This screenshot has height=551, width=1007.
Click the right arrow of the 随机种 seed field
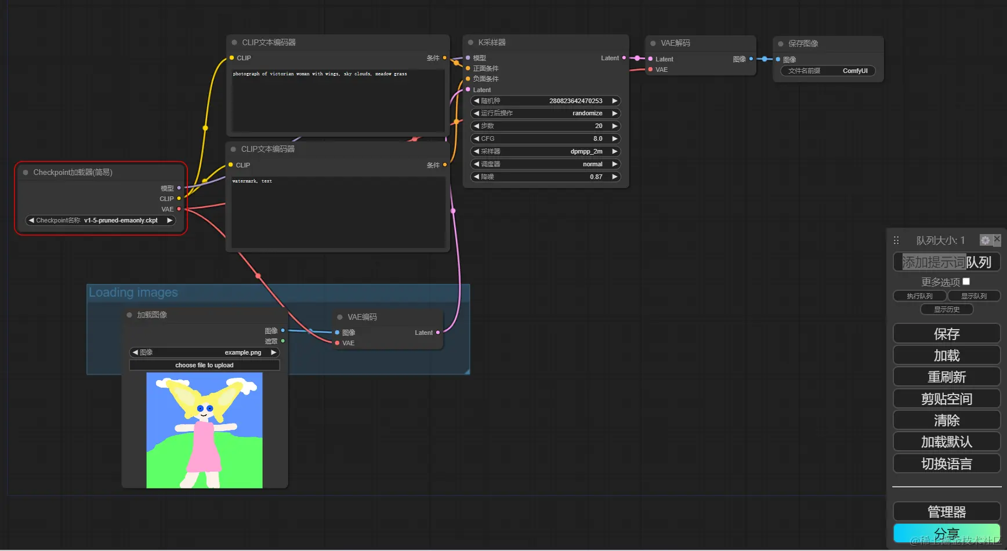[615, 101]
